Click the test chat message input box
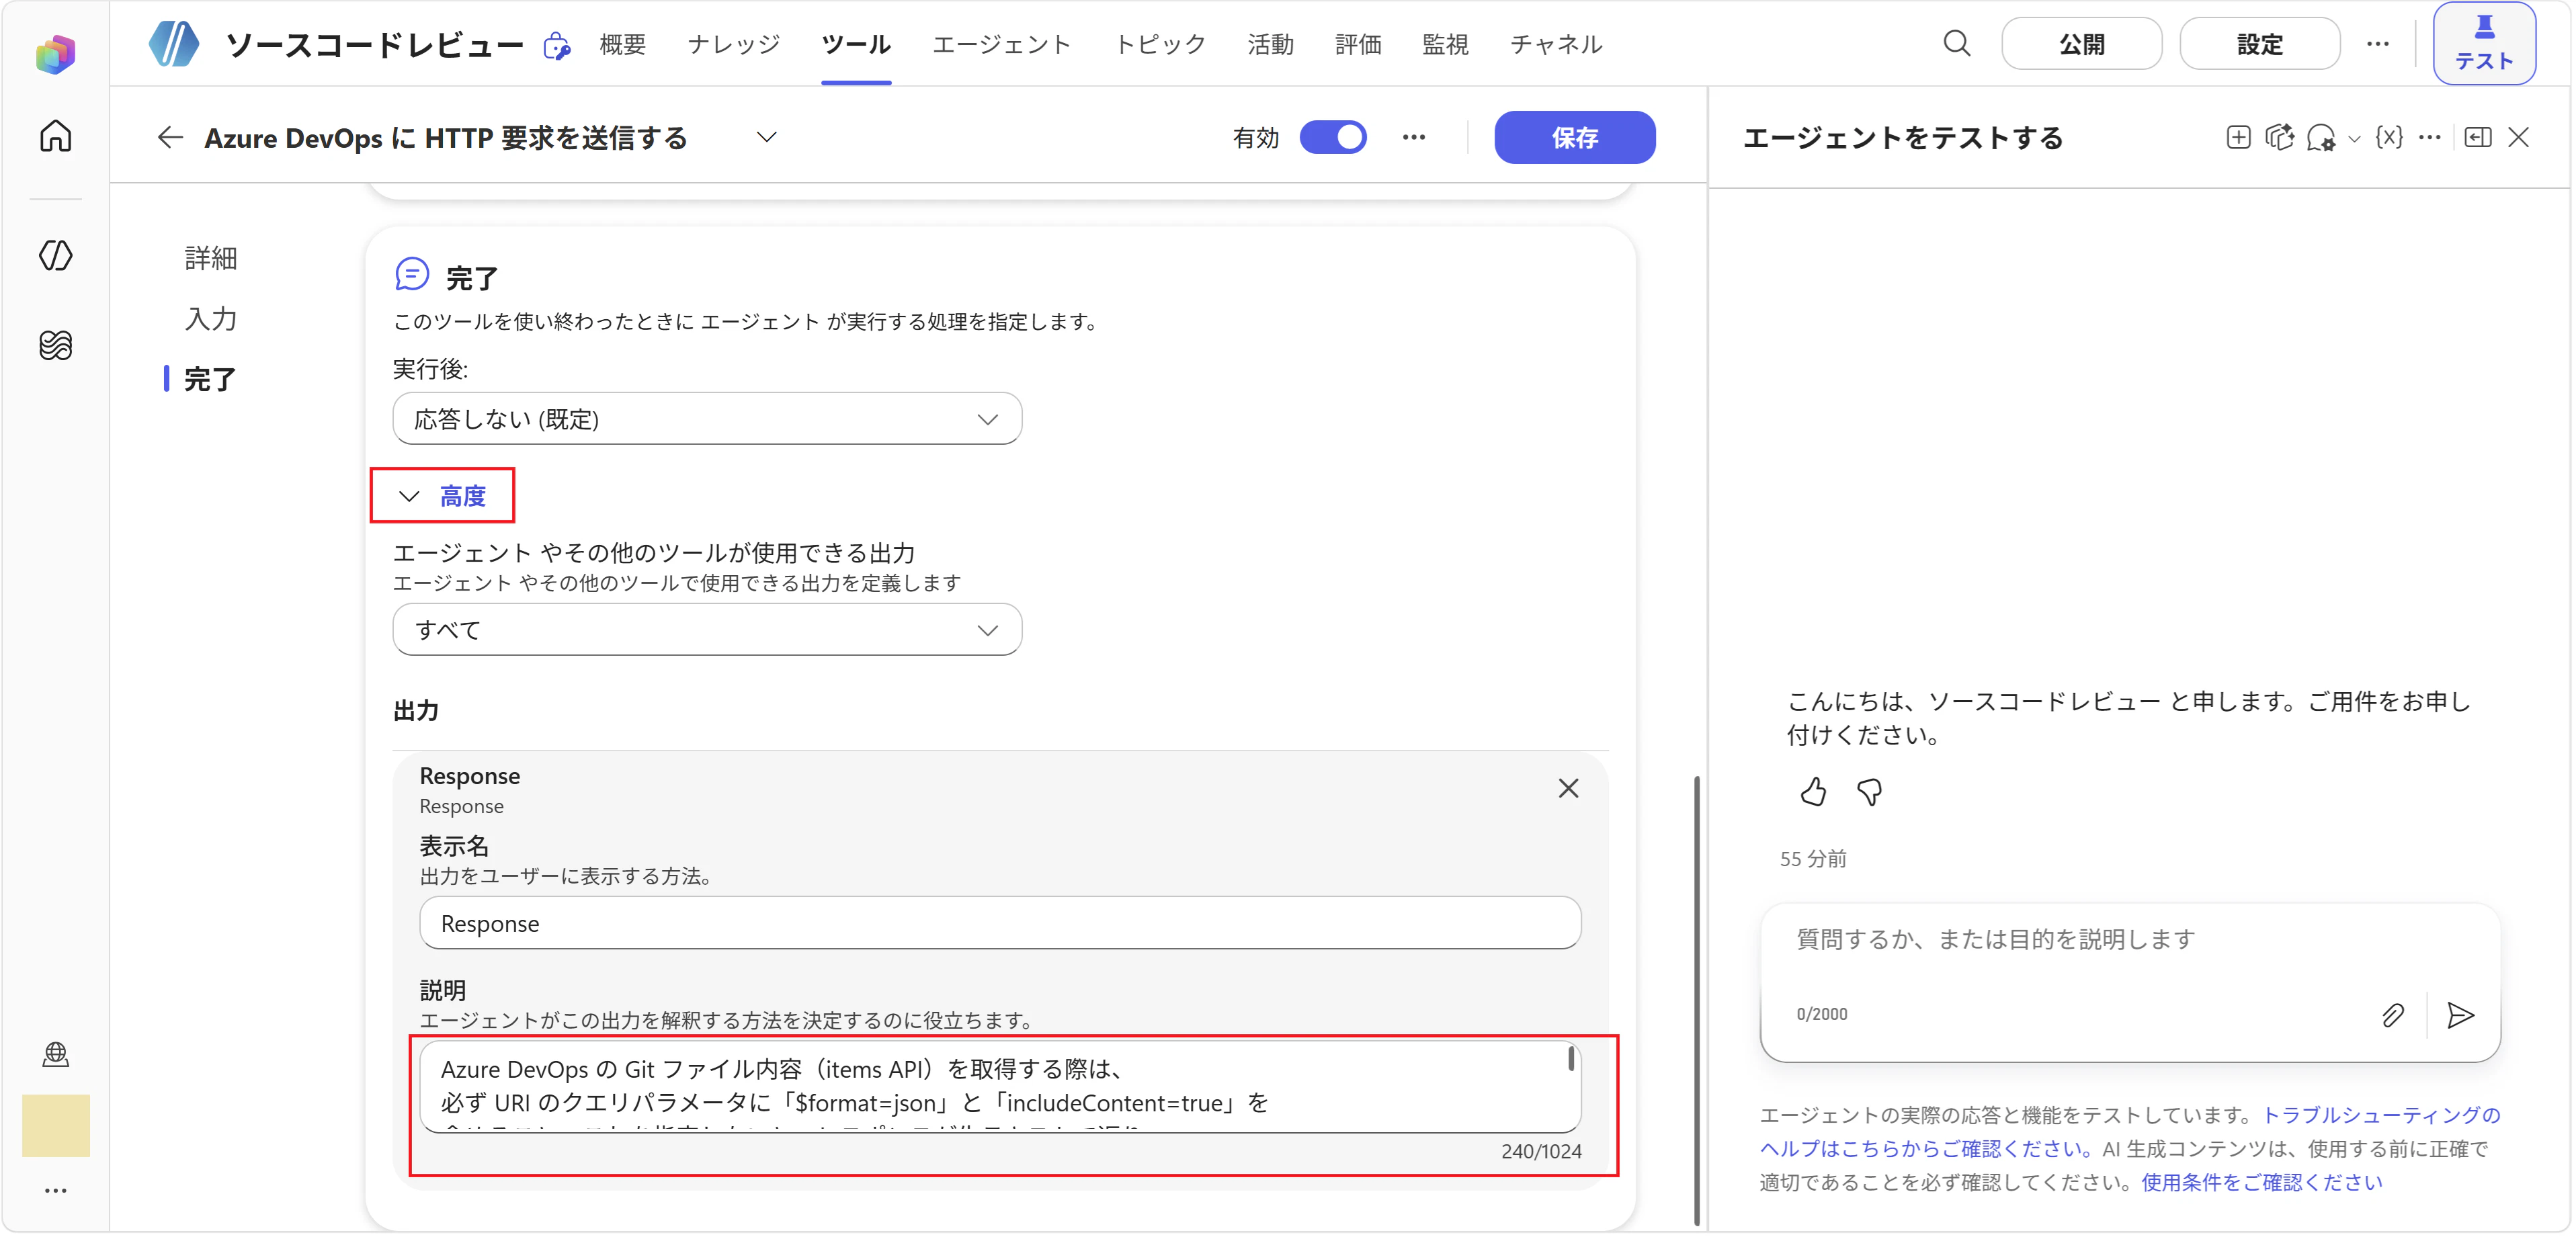Image resolution: width=2576 pixels, height=1237 pixels. coord(2130,940)
